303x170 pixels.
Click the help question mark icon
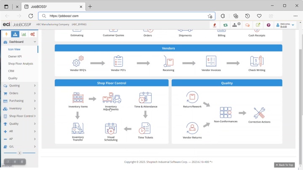(268, 25)
